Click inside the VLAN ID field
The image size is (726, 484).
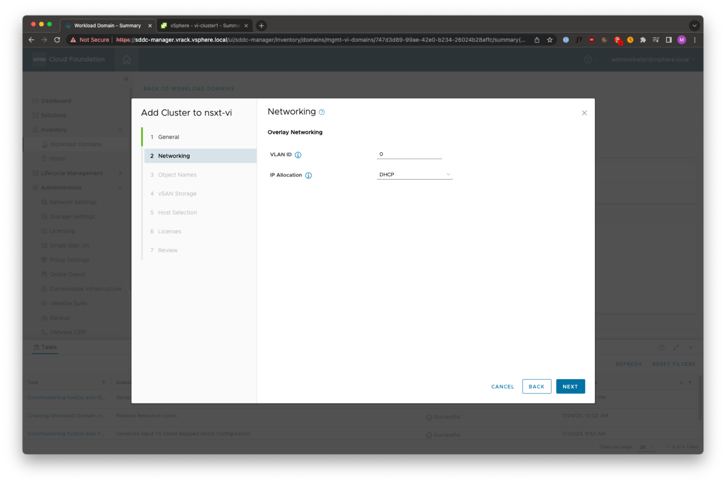(x=408, y=154)
